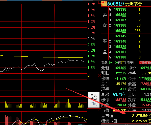Select buy level 3 price 169320
151x125 pixels.
coord(120,47)
